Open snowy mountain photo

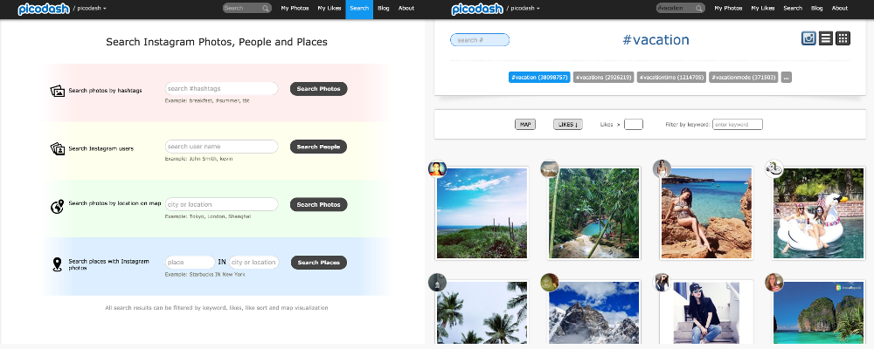click(593, 312)
